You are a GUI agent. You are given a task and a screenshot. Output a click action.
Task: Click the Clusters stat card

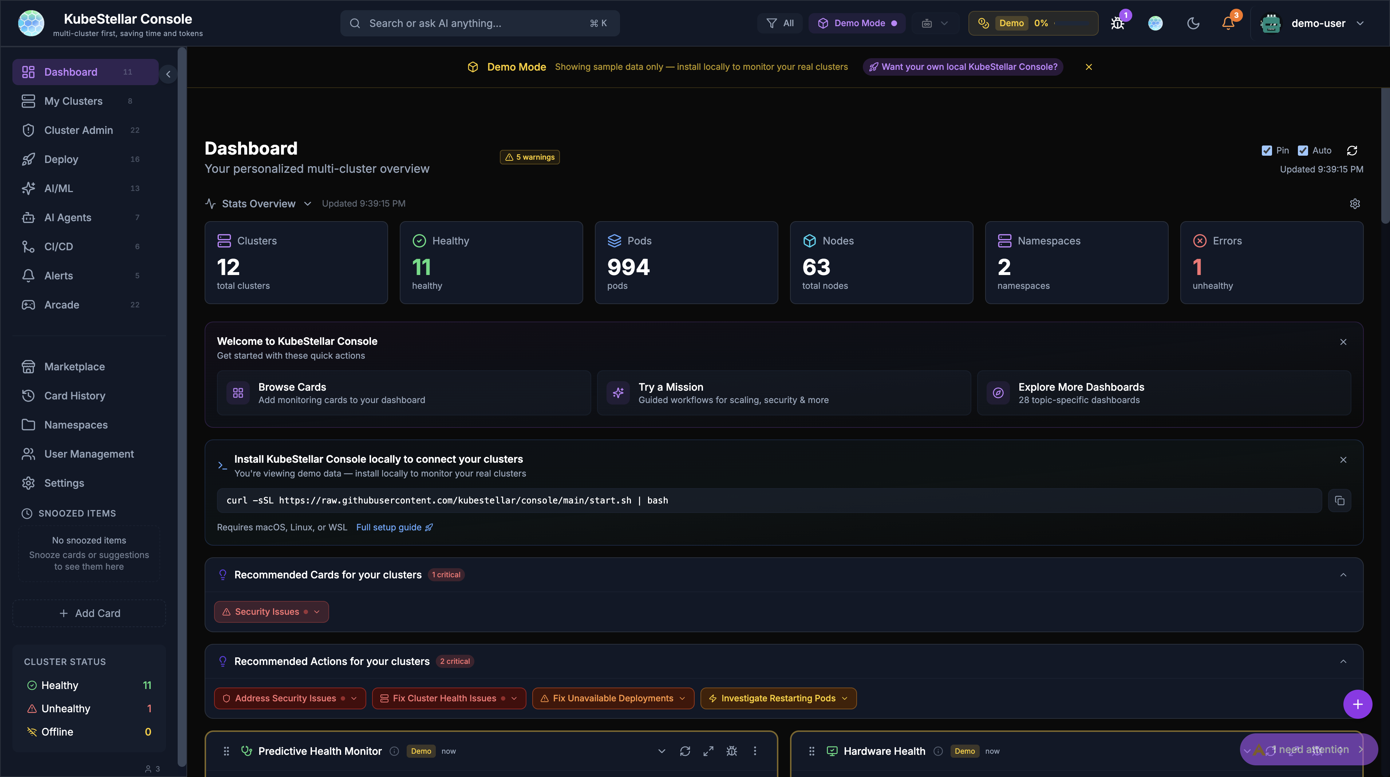[x=296, y=263]
